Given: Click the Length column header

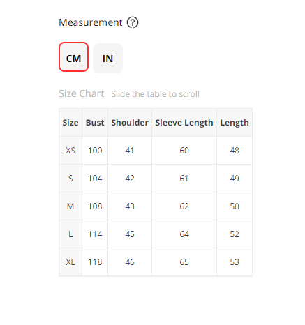Looking at the screenshot, I should [235, 123].
